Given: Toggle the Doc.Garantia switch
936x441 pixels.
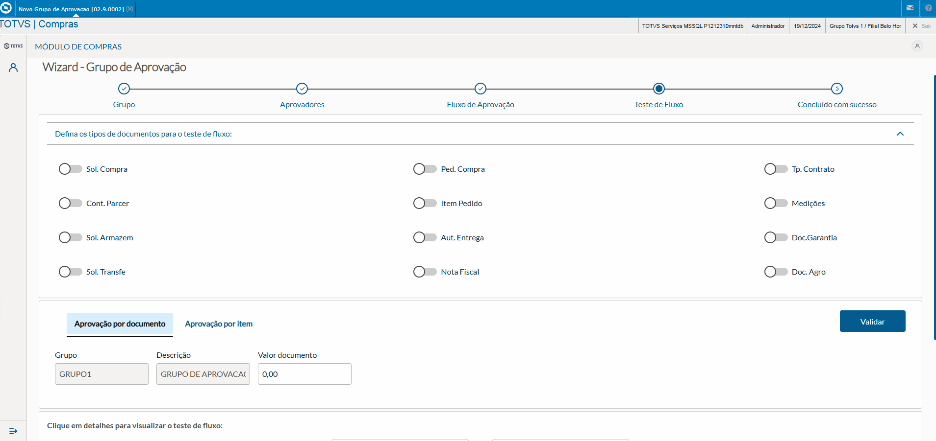Looking at the screenshot, I should point(776,237).
